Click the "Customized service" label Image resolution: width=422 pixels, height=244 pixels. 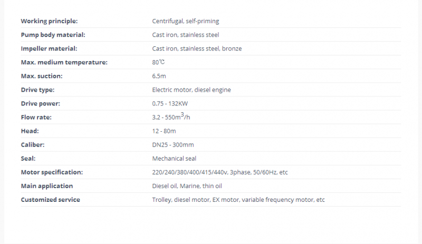(51, 200)
